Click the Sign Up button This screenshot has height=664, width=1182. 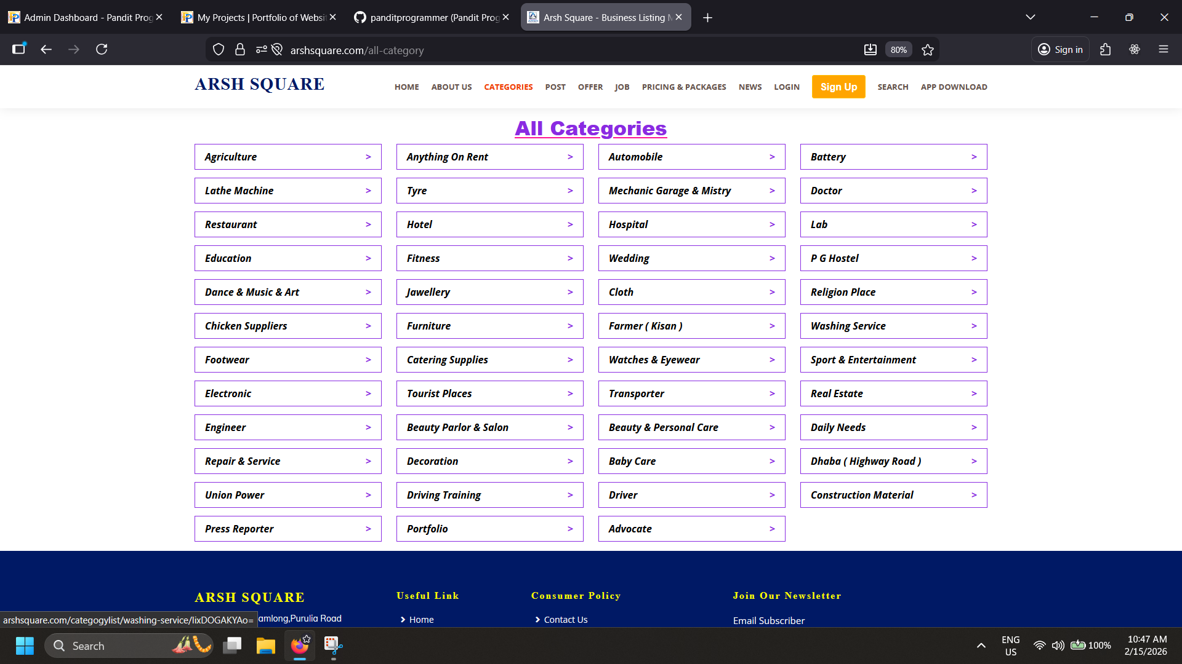click(x=838, y=87)
